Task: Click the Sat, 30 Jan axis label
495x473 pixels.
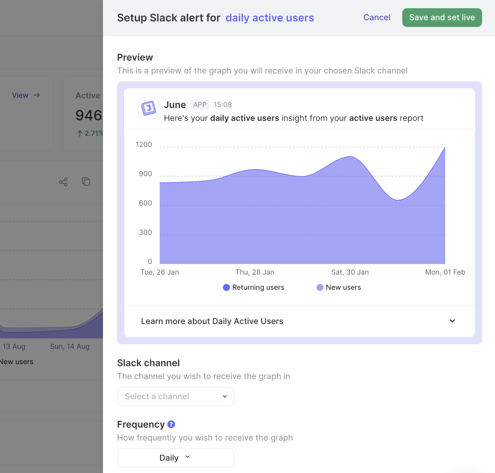Action: coord(350,272)
